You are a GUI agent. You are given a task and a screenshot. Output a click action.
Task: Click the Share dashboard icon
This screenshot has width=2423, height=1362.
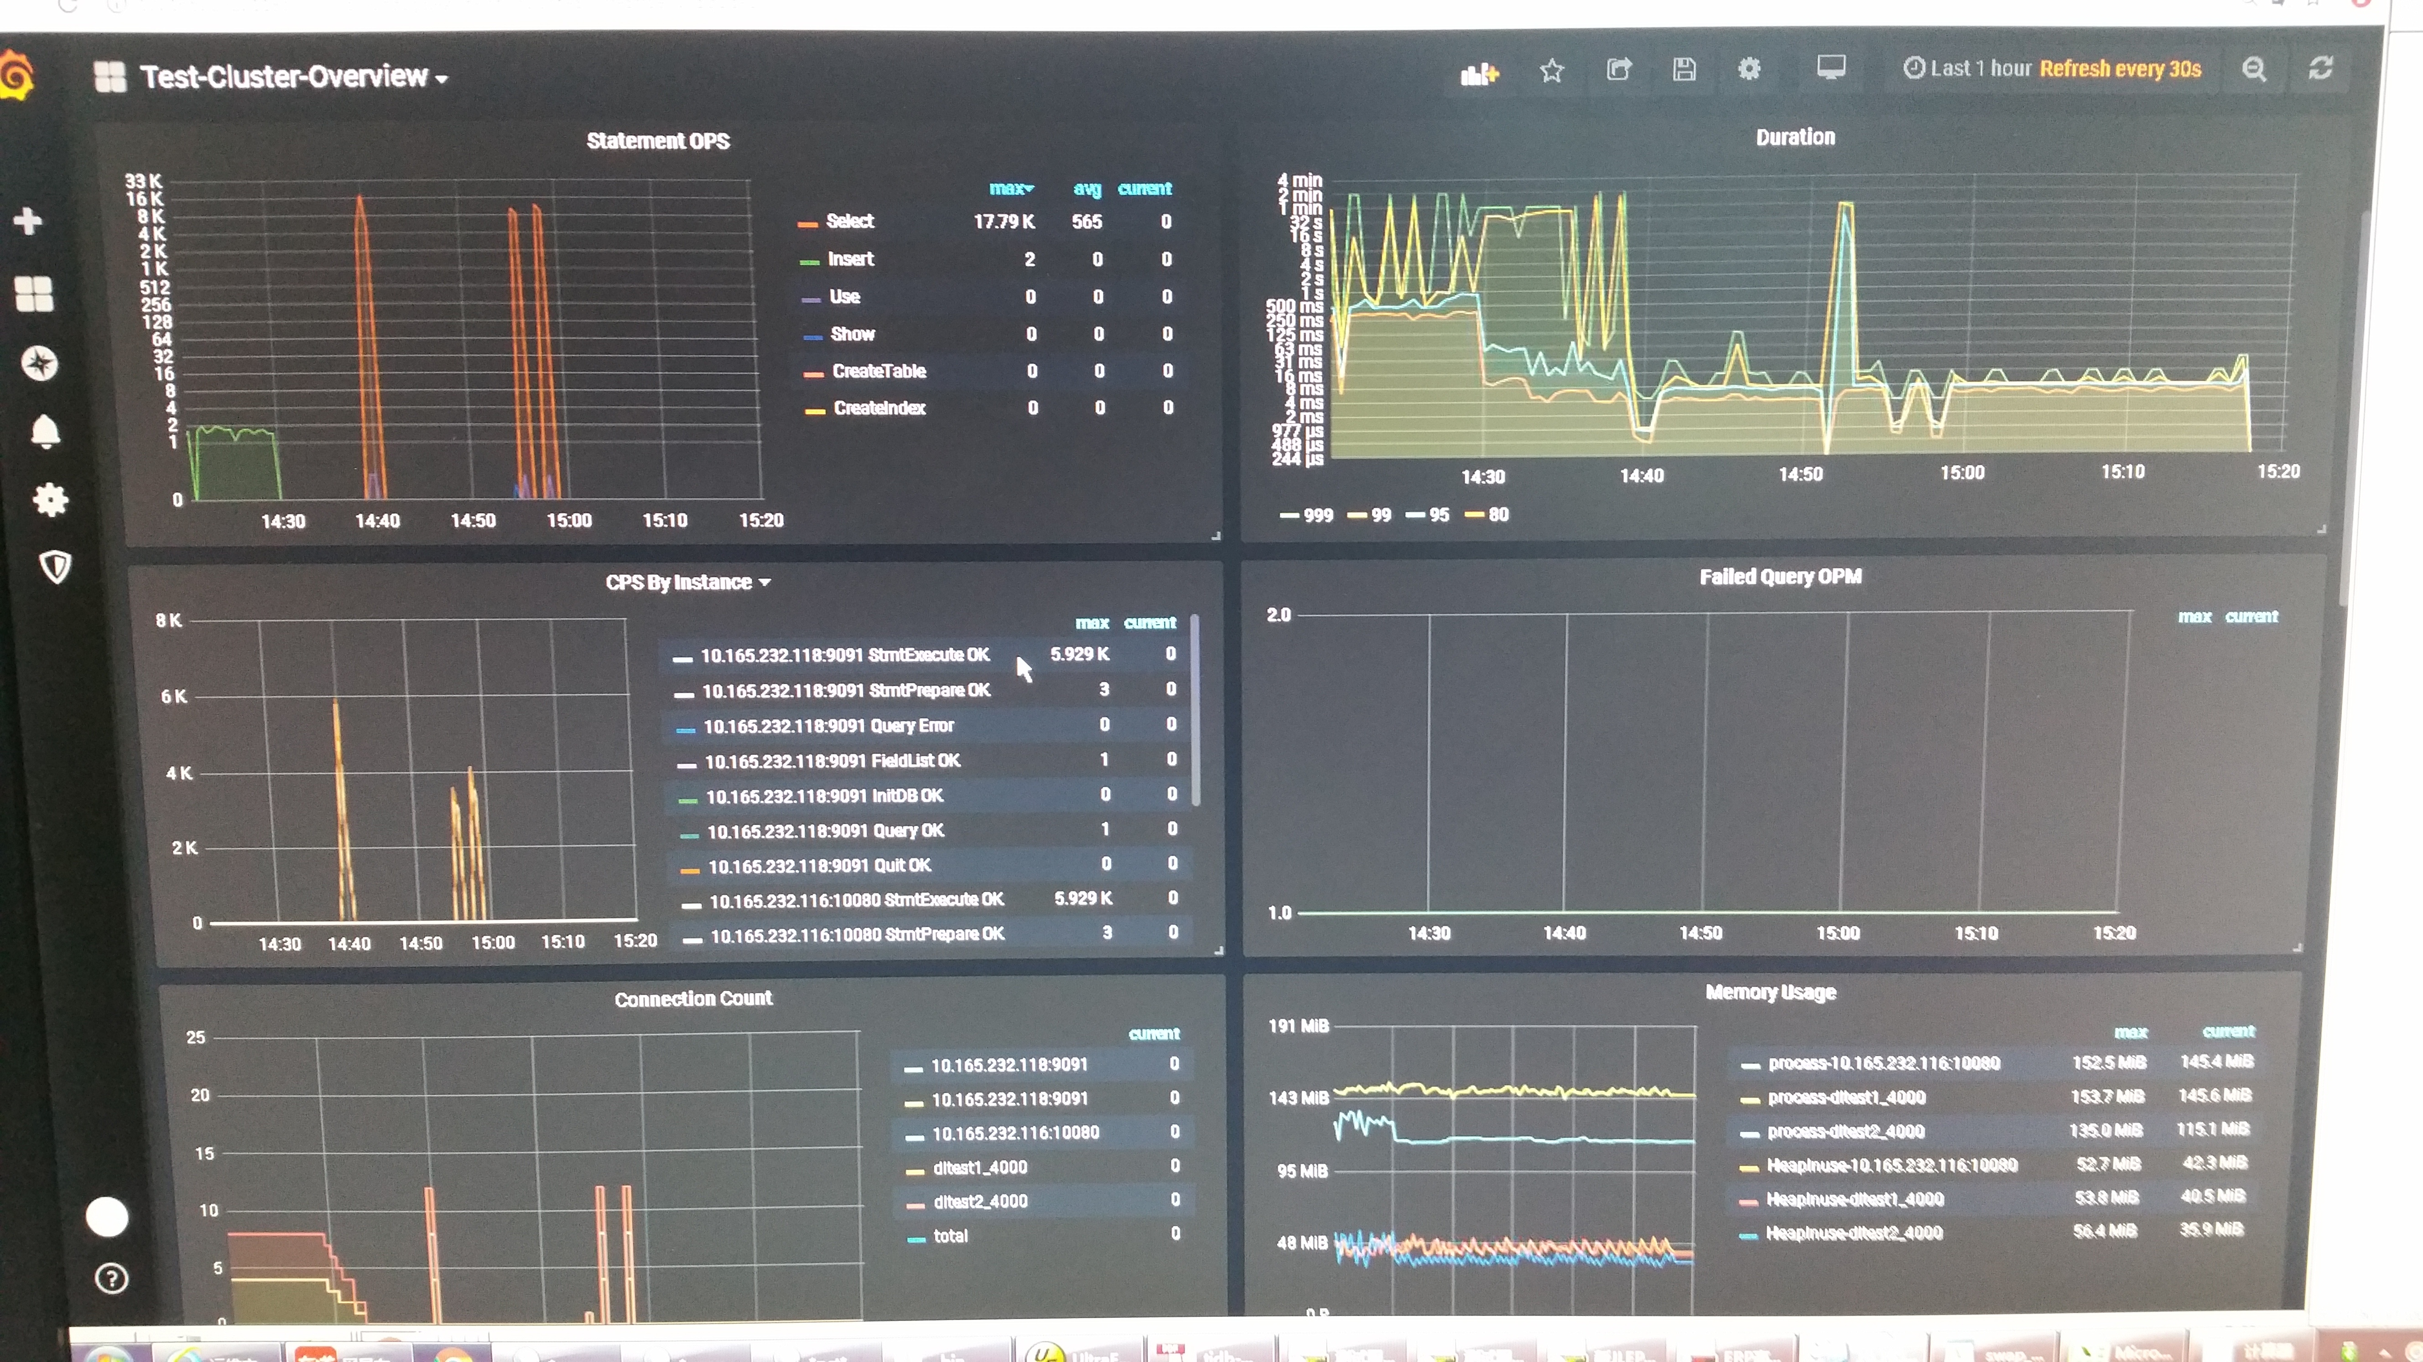pyautogui.click(x=1619, y=70)
